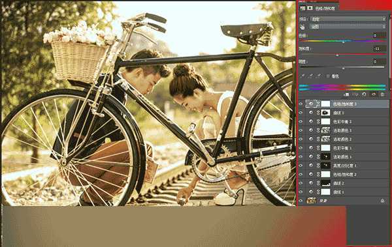Click the reset adjustment arrow icon

365,94
